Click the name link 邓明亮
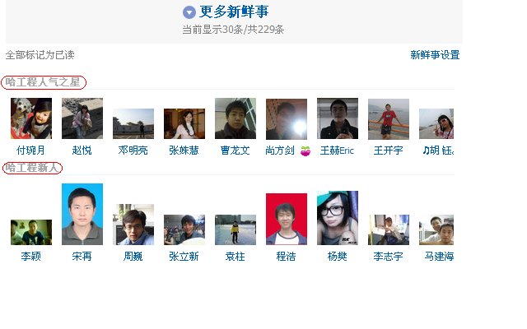This screenshot has width=527, height=329. [133, 151]
